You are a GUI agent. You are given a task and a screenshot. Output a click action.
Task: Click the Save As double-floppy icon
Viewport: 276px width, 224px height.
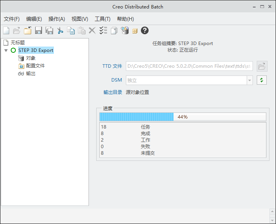coord(49,30)
